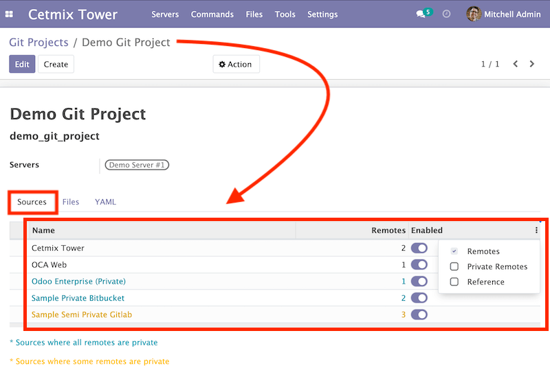Screen dimensions: 550x377
Task: Go to next record arrow
Action: coord(532,64)
